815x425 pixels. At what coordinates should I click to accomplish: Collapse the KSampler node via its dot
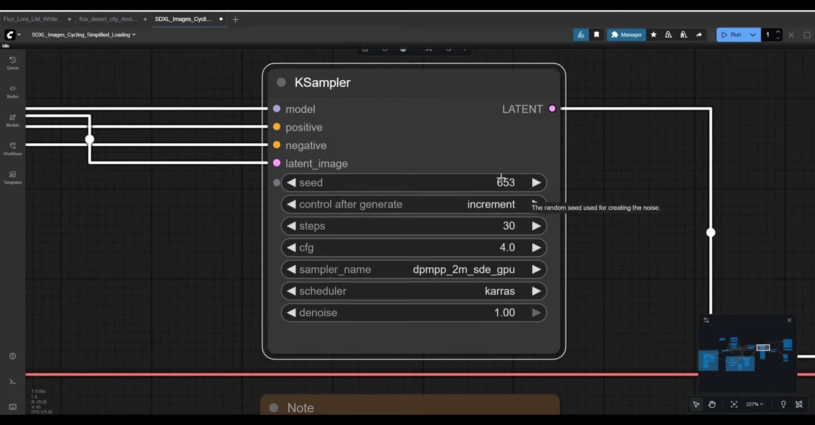coord(281,83)
